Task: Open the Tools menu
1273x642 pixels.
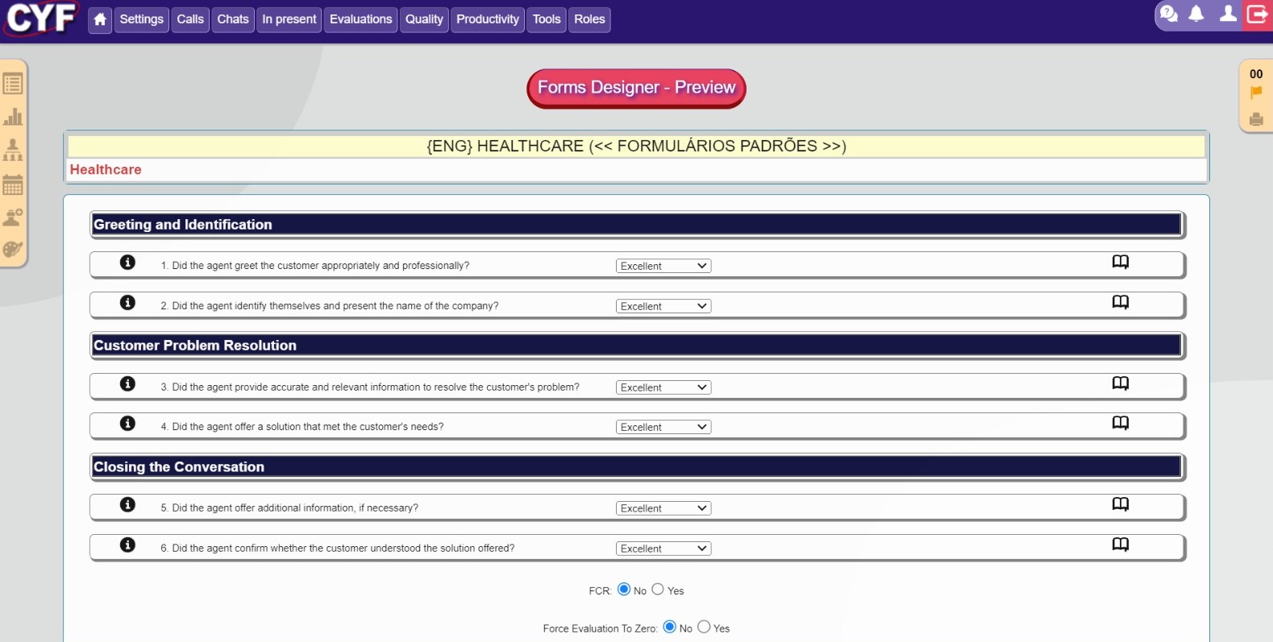Action: click(x=547, y=19)
